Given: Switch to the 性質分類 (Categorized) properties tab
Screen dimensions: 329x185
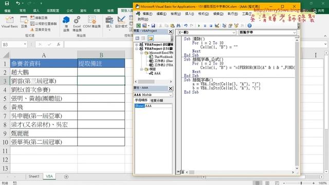Looking at the screenshot, I should 157,101.
